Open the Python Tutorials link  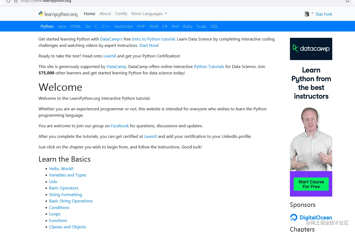[x=209, y=67]
